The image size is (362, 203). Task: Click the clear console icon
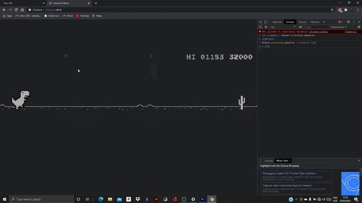tap(266, 27)
